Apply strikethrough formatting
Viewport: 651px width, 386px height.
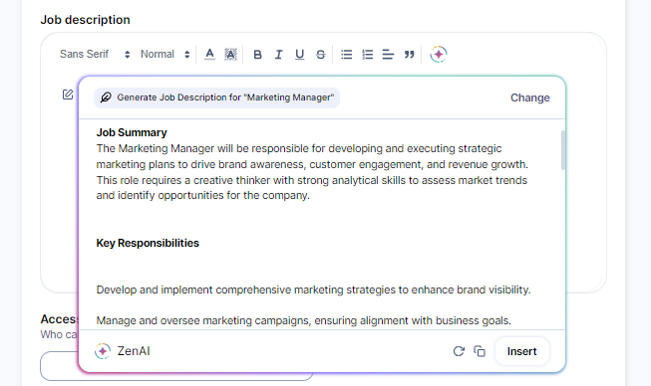pyautogui.click(x=321, y=55)
